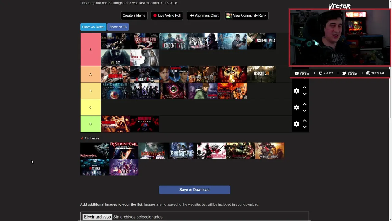Open settings gear for tier B
Image resolution: width=392 pixels, height=221 pixels.
[296, 91]
